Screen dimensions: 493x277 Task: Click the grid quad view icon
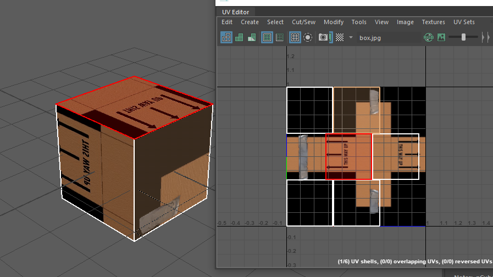[x=280, y=37]
